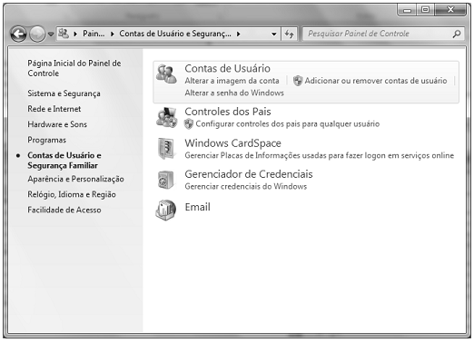Open 'Facilidade de Acesso' category
Viewport: 474px width, 343px height.
tap(64, 210)
